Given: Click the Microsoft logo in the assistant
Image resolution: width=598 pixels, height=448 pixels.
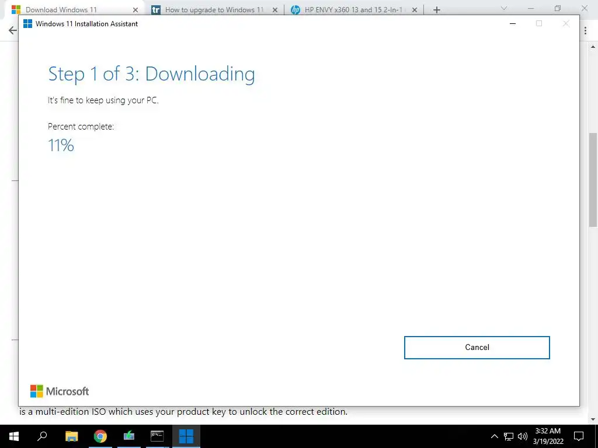Looking at the screenshot, I should coord(60,391).
